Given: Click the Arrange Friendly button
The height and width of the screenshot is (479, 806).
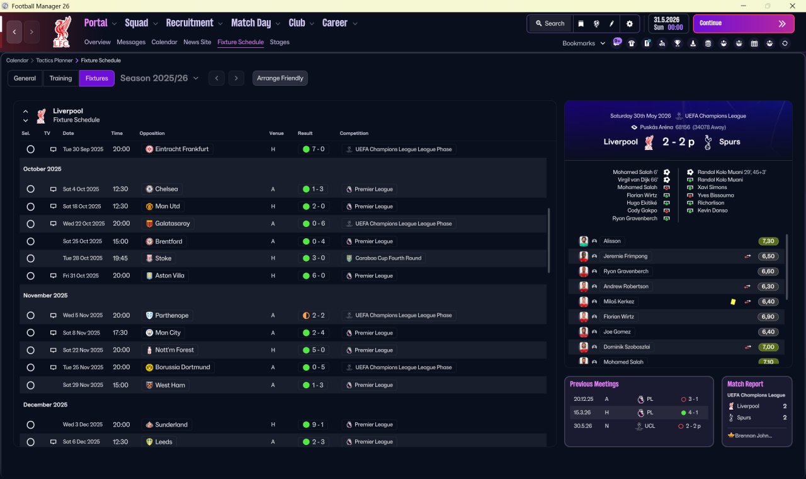Looking at the screenshot, I should [x=280, y=78].
